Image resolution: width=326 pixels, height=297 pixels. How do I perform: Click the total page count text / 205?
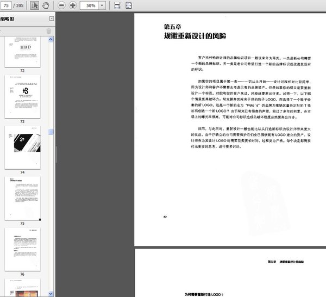(x=18, y=5)
